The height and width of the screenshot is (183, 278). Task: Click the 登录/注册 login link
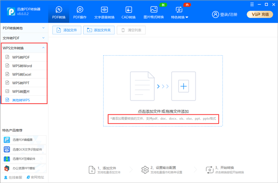click(229, 14)
